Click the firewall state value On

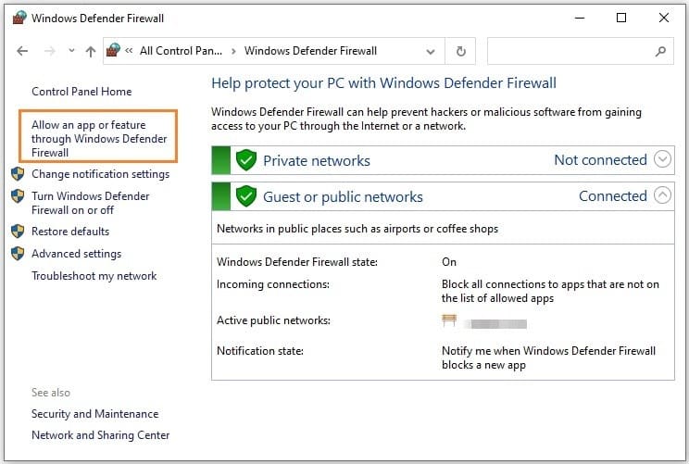click(x=449, y=262)
